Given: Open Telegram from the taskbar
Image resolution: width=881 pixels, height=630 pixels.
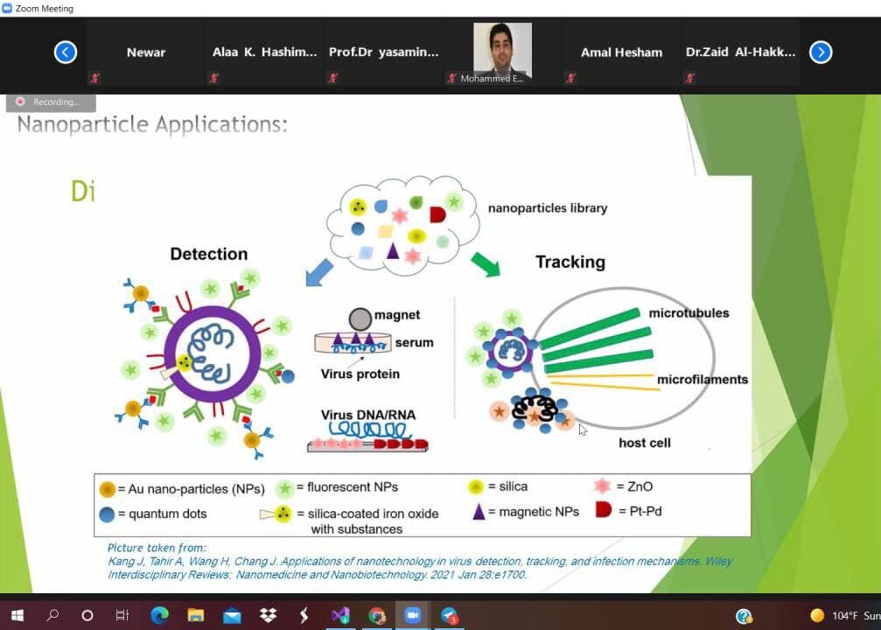Looking at the screenshot, I should (449, 616).
